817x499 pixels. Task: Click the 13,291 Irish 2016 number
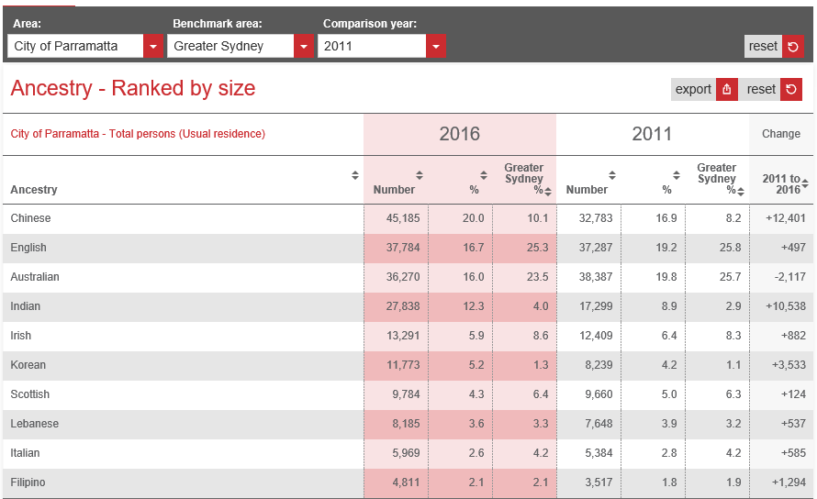point(403,336)
